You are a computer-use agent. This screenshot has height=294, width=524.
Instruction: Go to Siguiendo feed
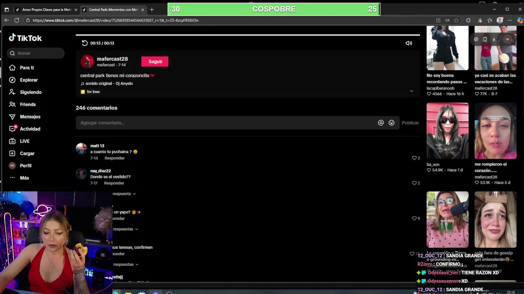pyautogui.click(x=31, y=92)
